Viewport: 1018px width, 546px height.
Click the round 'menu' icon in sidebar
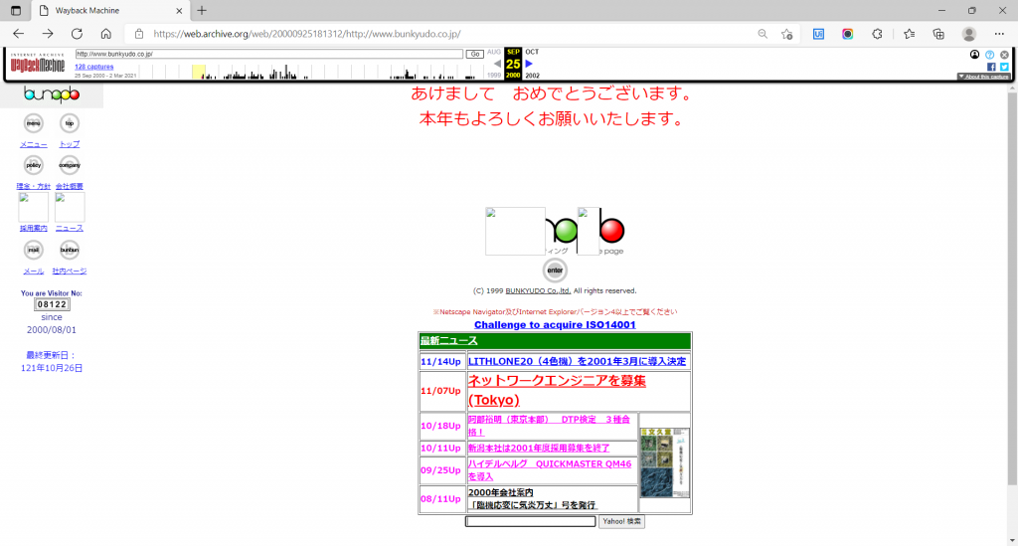click(34, 123)
